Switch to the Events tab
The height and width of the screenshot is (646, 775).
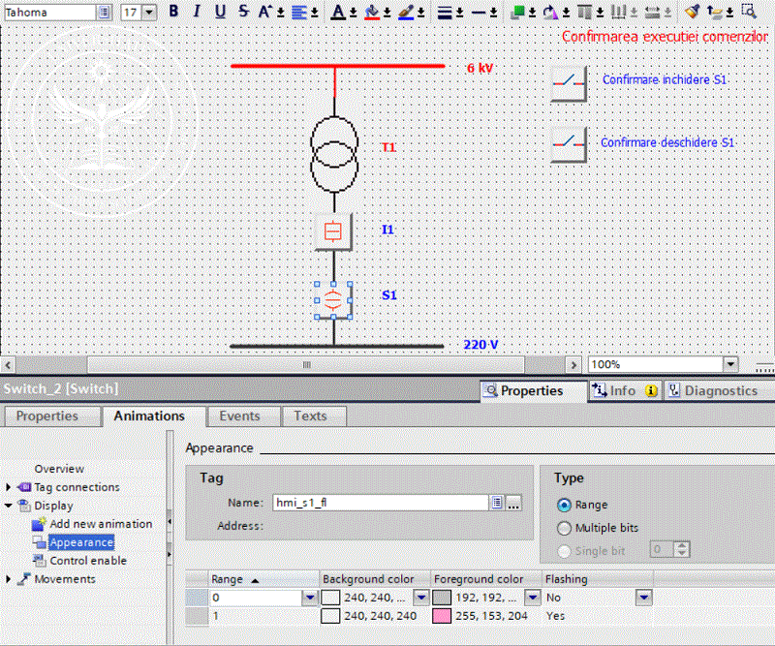point(239,415)
